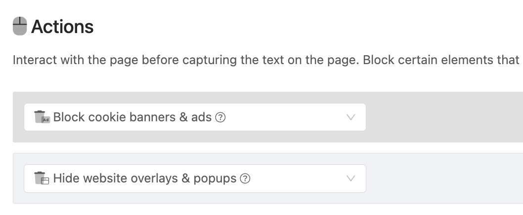Click empty space inside the overlays dropdown
This screenshot has height=215, width=523.
[297, 179]
